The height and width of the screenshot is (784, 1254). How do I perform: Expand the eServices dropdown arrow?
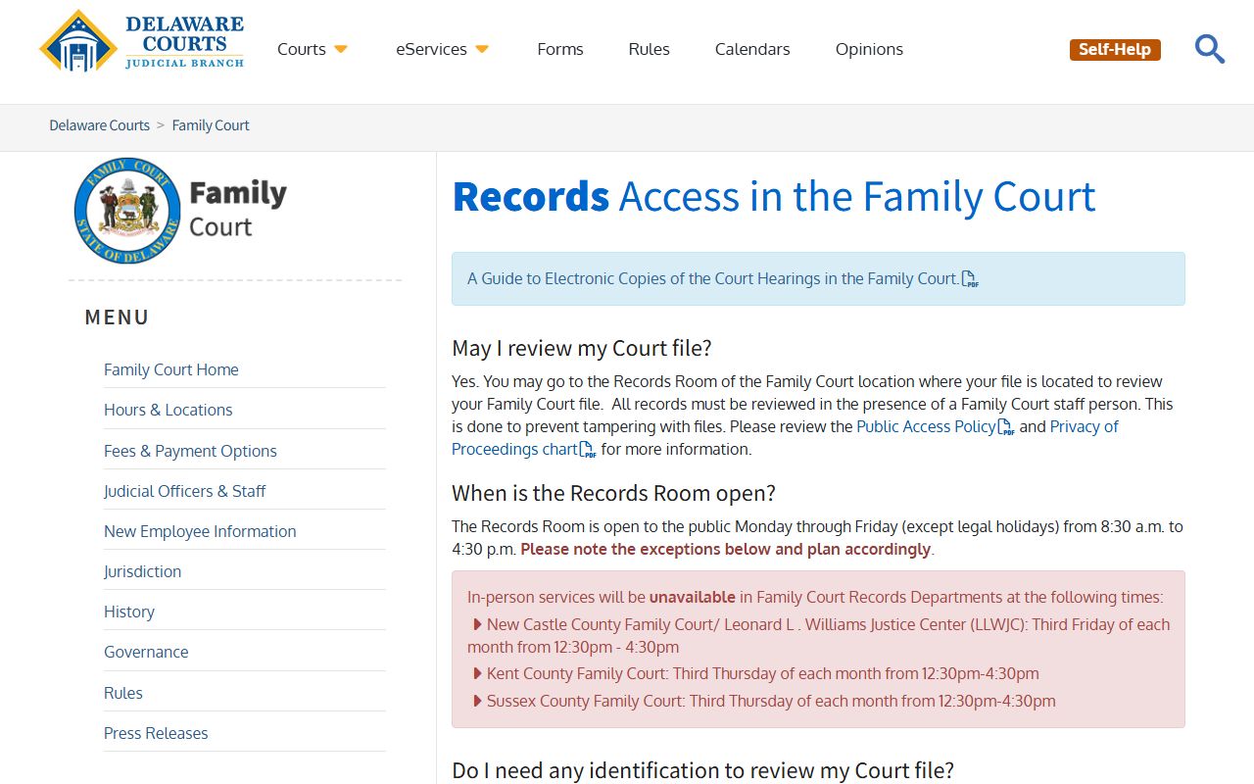(482, 49)
